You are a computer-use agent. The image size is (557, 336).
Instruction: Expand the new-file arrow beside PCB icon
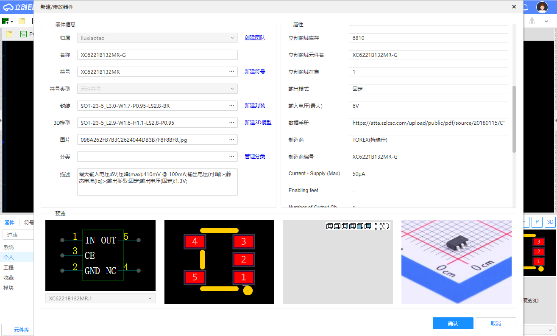(x=12, y=21)
